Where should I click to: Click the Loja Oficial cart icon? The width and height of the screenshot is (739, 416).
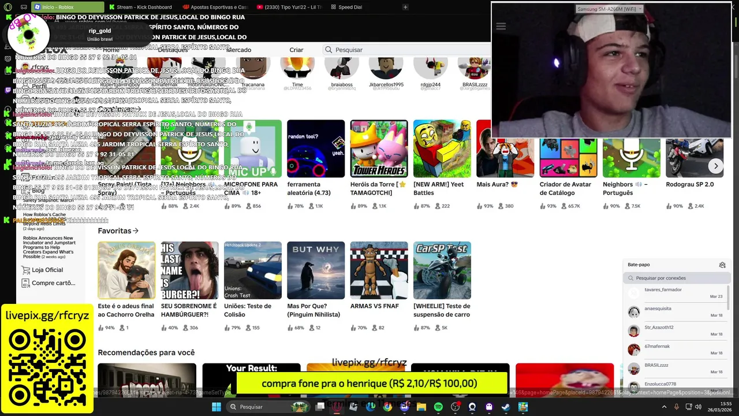(x=25, y=270)
